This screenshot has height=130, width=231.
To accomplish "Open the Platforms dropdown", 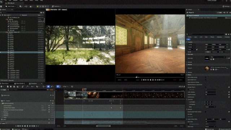I will click(x=56, y=6).
